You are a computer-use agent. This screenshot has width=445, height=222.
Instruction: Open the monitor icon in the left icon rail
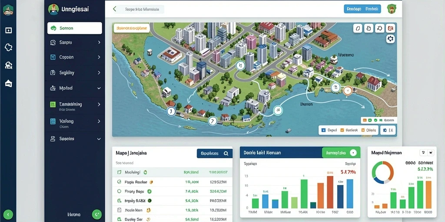(x=8, y=30)
